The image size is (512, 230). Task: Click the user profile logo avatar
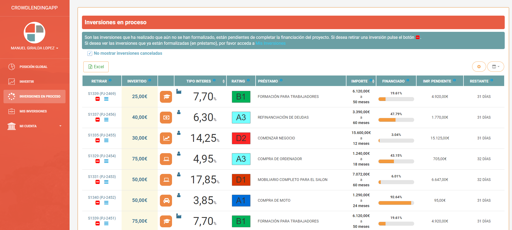coord(35,33)
